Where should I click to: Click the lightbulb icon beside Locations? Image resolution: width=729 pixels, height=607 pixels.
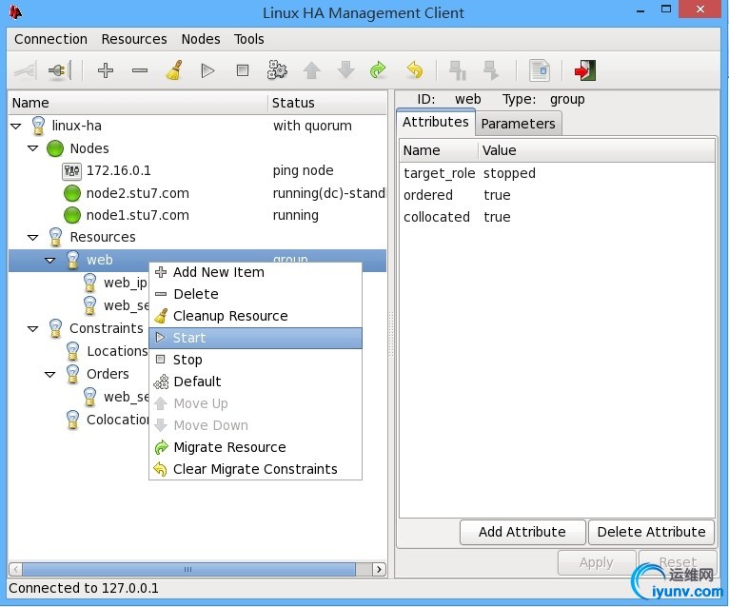click(72, 351)
